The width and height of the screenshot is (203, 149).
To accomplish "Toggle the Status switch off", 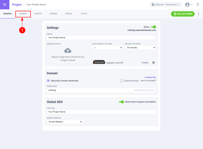I will [154, 27].
